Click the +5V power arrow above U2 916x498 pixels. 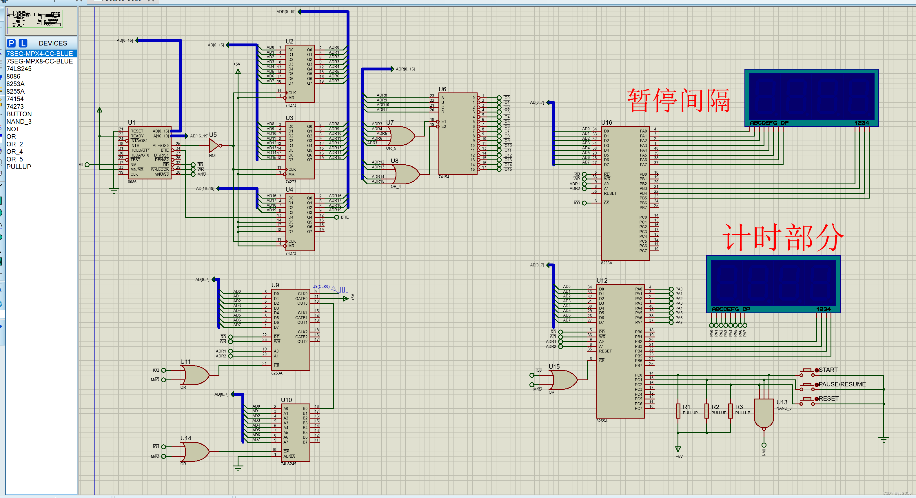pyautogui.click(x=238, y=72)
